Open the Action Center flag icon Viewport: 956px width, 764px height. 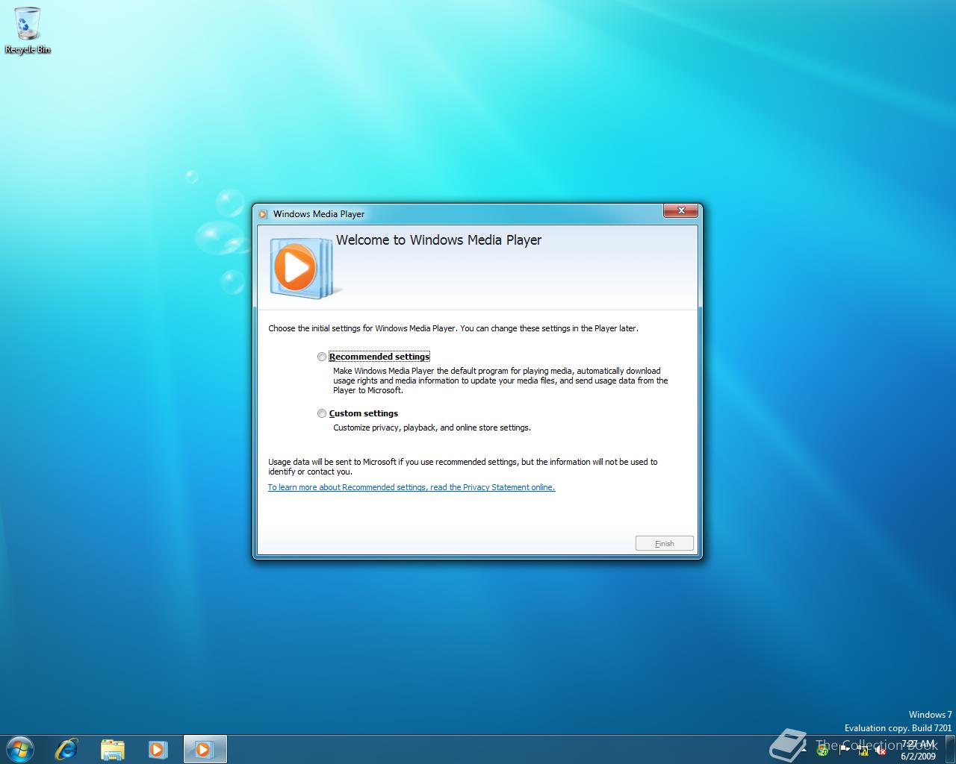843,751
